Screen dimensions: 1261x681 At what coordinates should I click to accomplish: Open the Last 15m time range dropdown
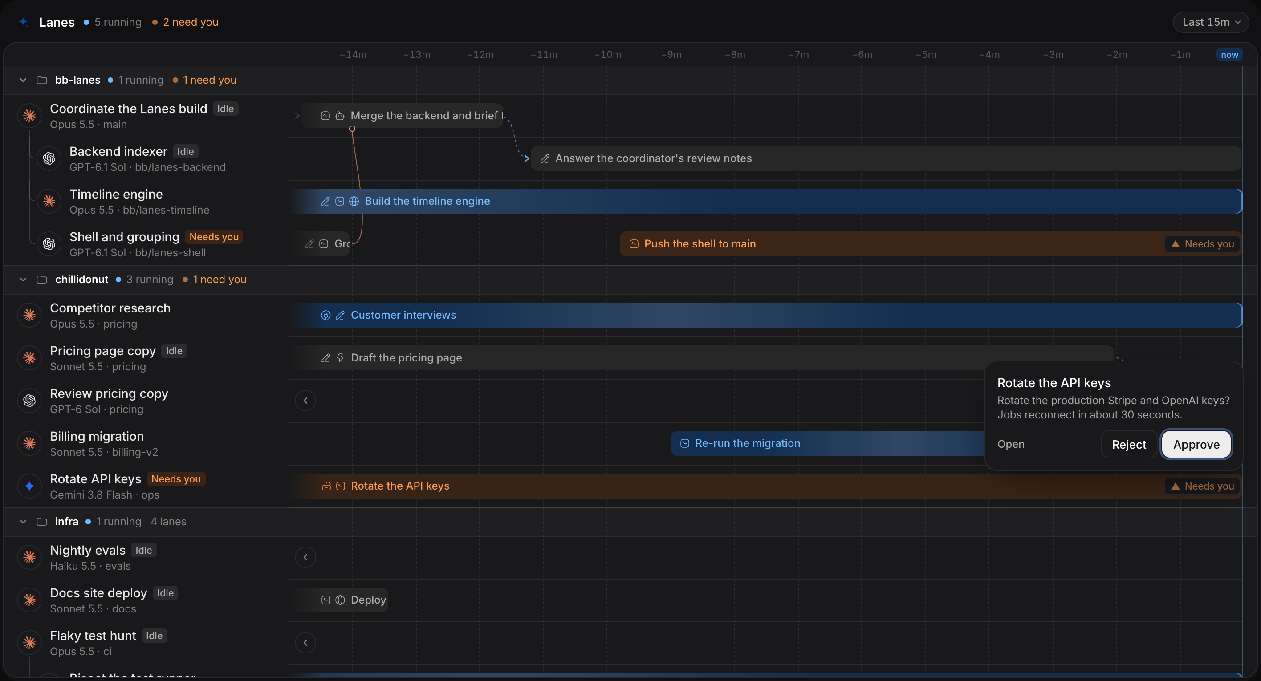pos(1211,22)
